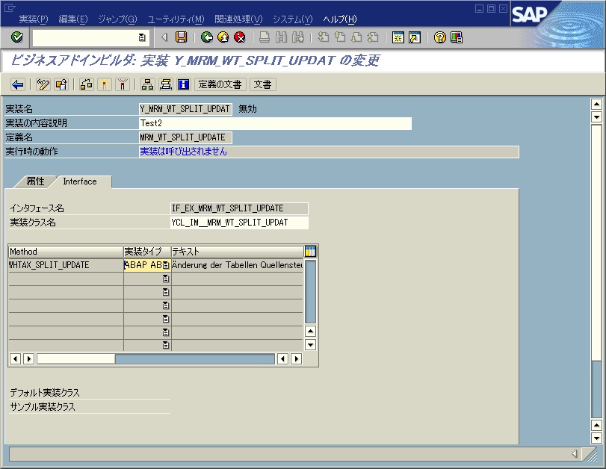The image size is (606, 469).
Task: Click the green checkmark Enter icon
Action: pyautogui.click(x=16, y=37)
